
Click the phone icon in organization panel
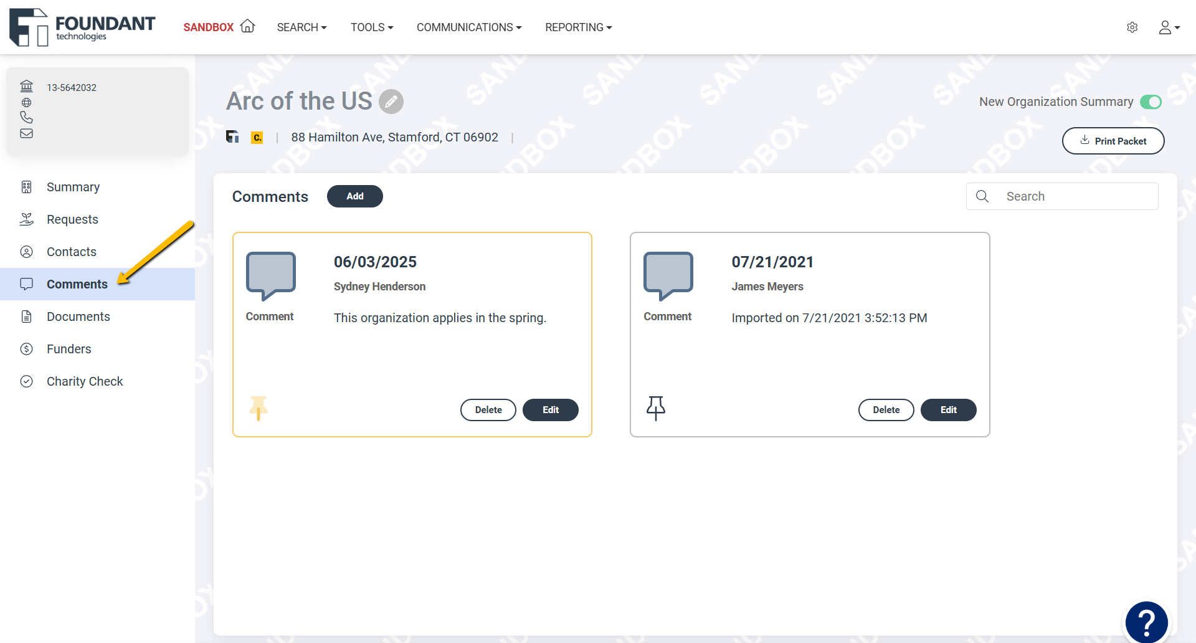26,117
